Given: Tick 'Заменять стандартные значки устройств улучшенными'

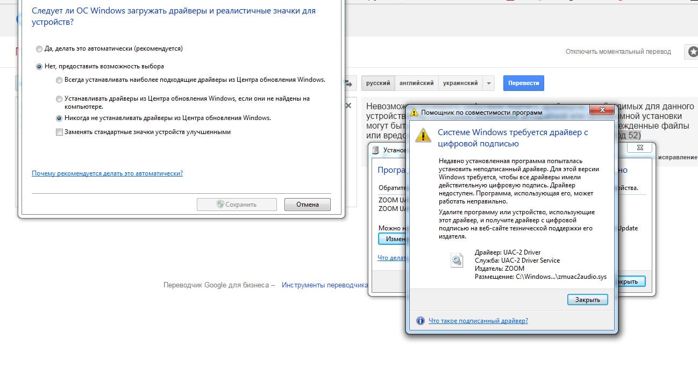Looking at the screenshot, I should (144, 132).
